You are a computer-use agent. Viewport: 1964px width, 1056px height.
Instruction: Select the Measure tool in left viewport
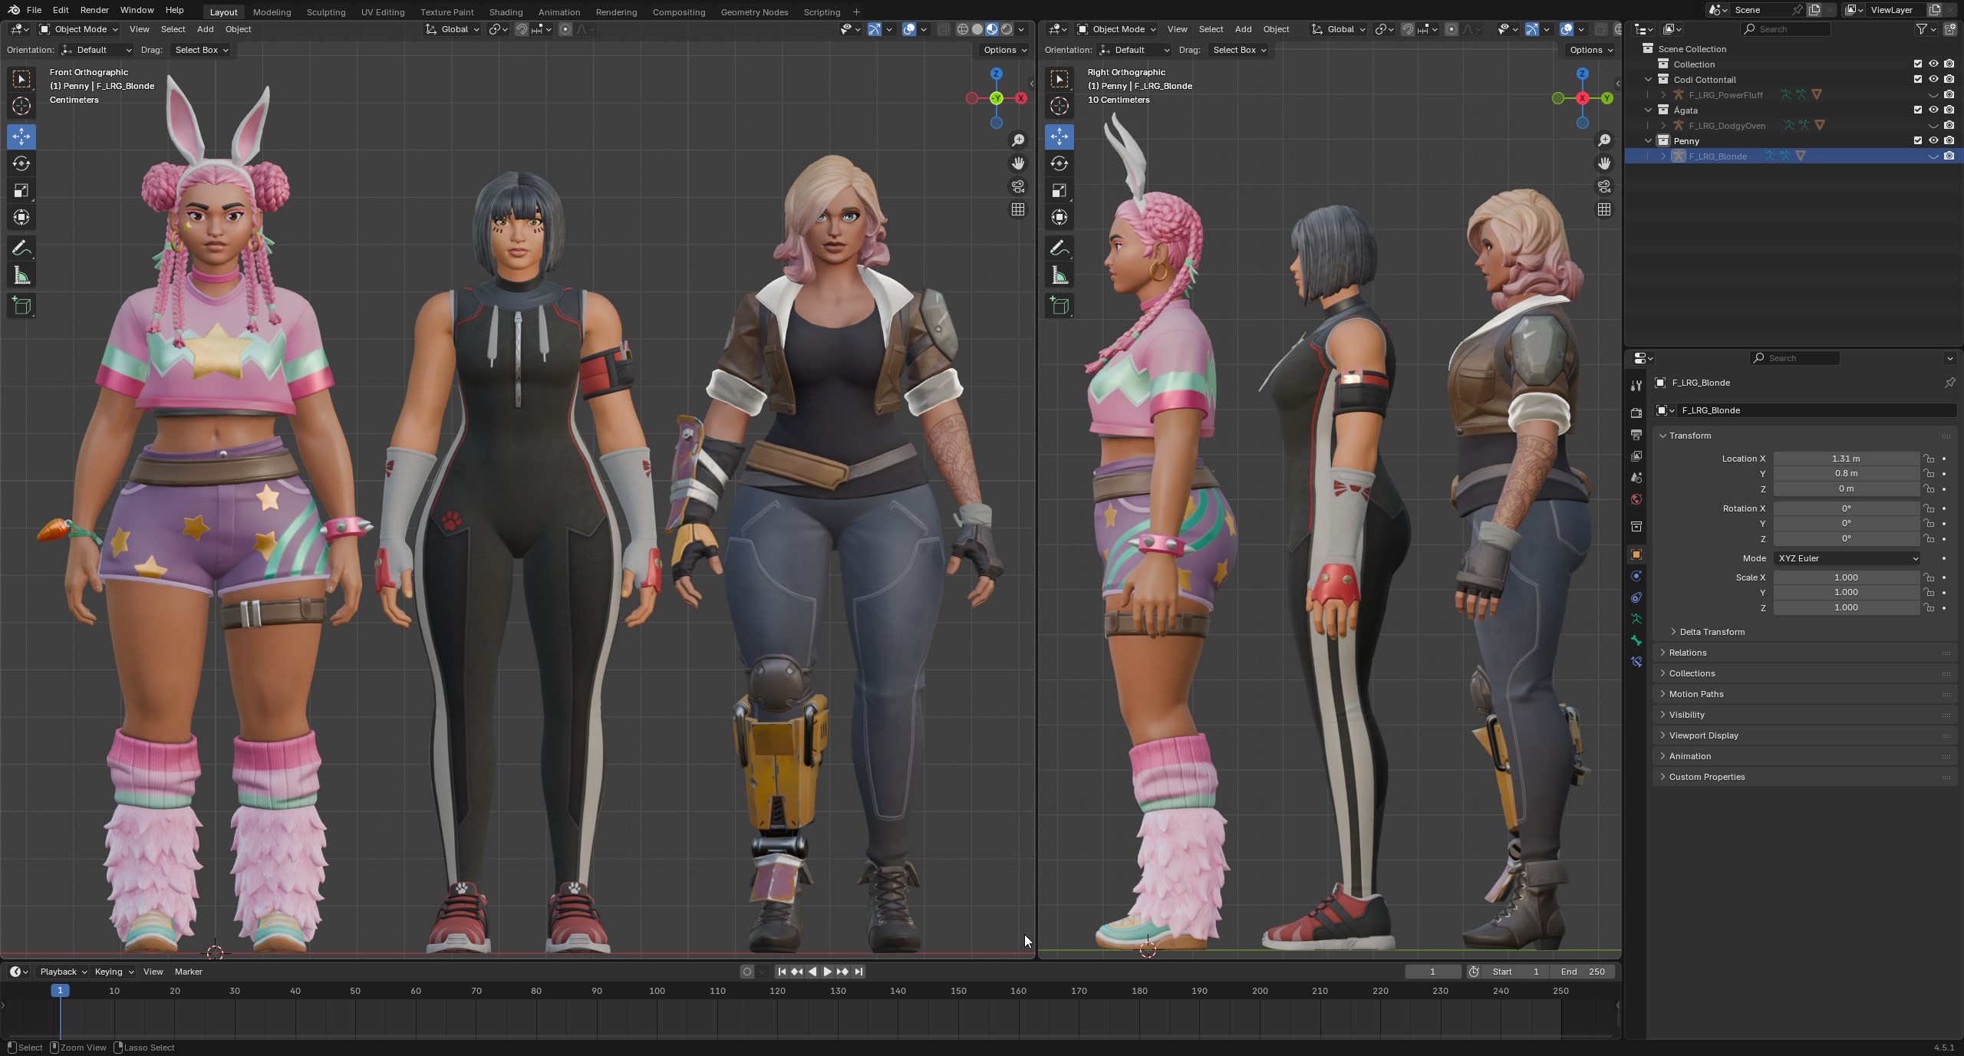tap(21, 276)
